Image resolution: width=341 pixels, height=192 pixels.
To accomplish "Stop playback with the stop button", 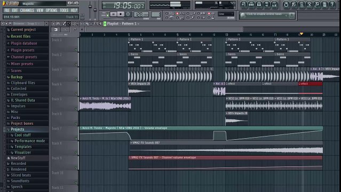I will (121, 14).
